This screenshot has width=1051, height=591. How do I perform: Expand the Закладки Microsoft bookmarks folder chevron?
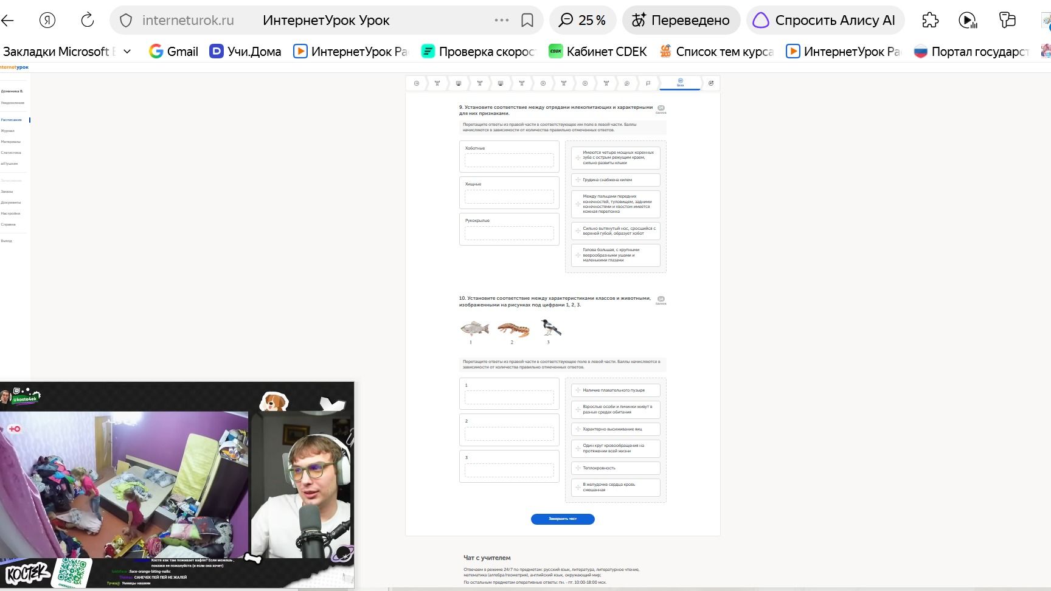[x=127, y=52]
